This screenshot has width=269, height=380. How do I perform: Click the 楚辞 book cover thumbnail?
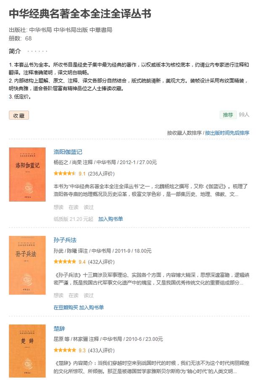pos(27,351)
